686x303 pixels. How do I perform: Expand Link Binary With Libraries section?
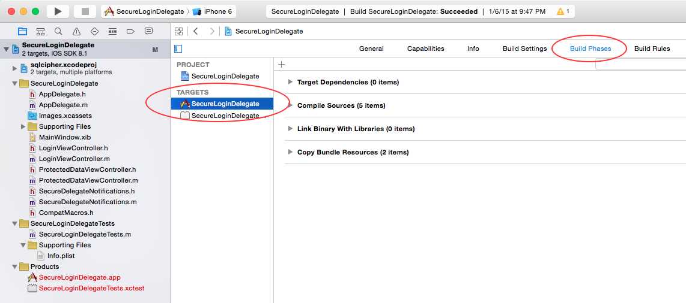pos(290,129)
